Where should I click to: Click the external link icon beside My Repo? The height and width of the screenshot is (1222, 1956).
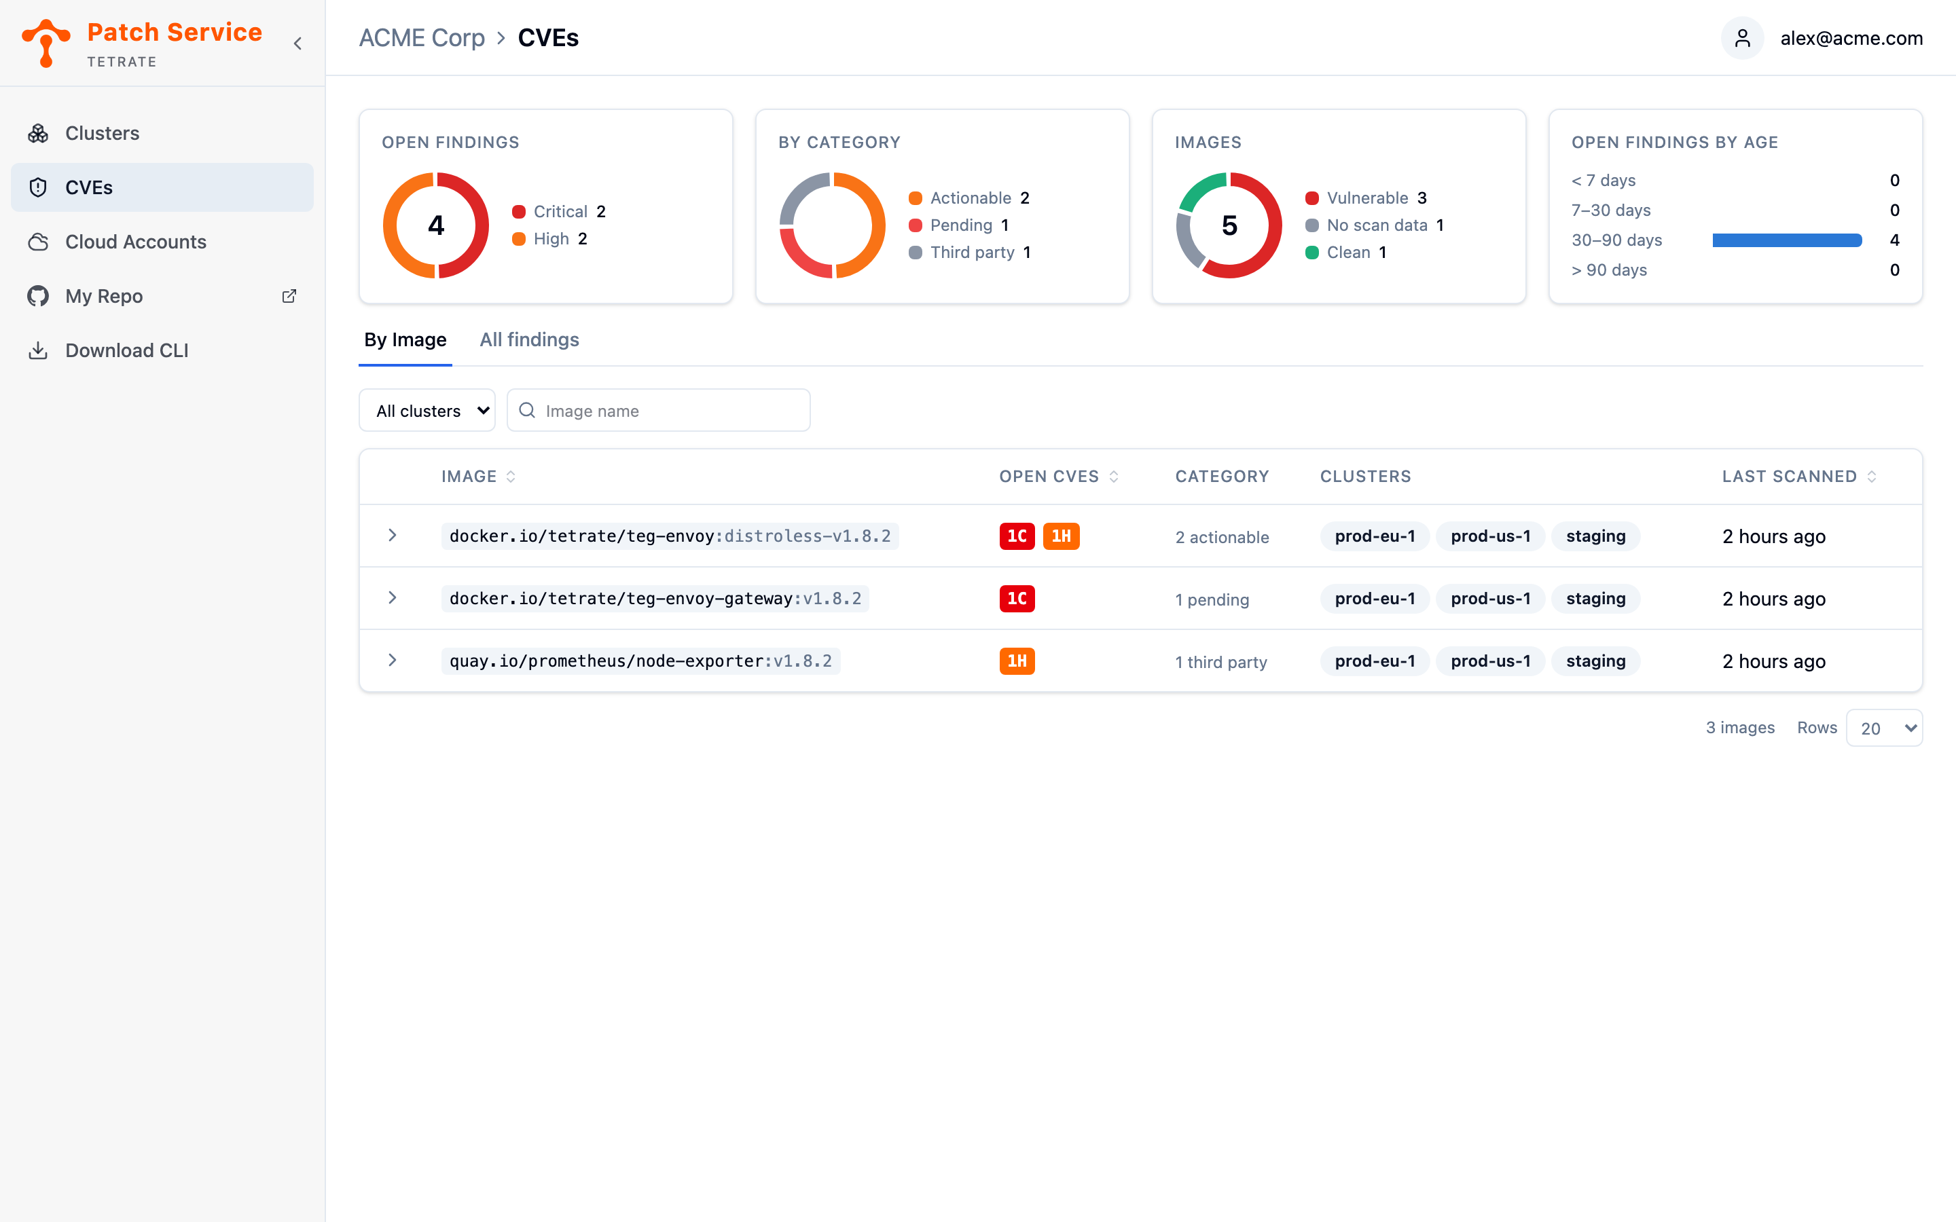point(289,296)
